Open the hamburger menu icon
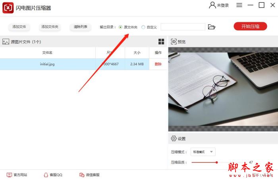 (x=239, y=5)
